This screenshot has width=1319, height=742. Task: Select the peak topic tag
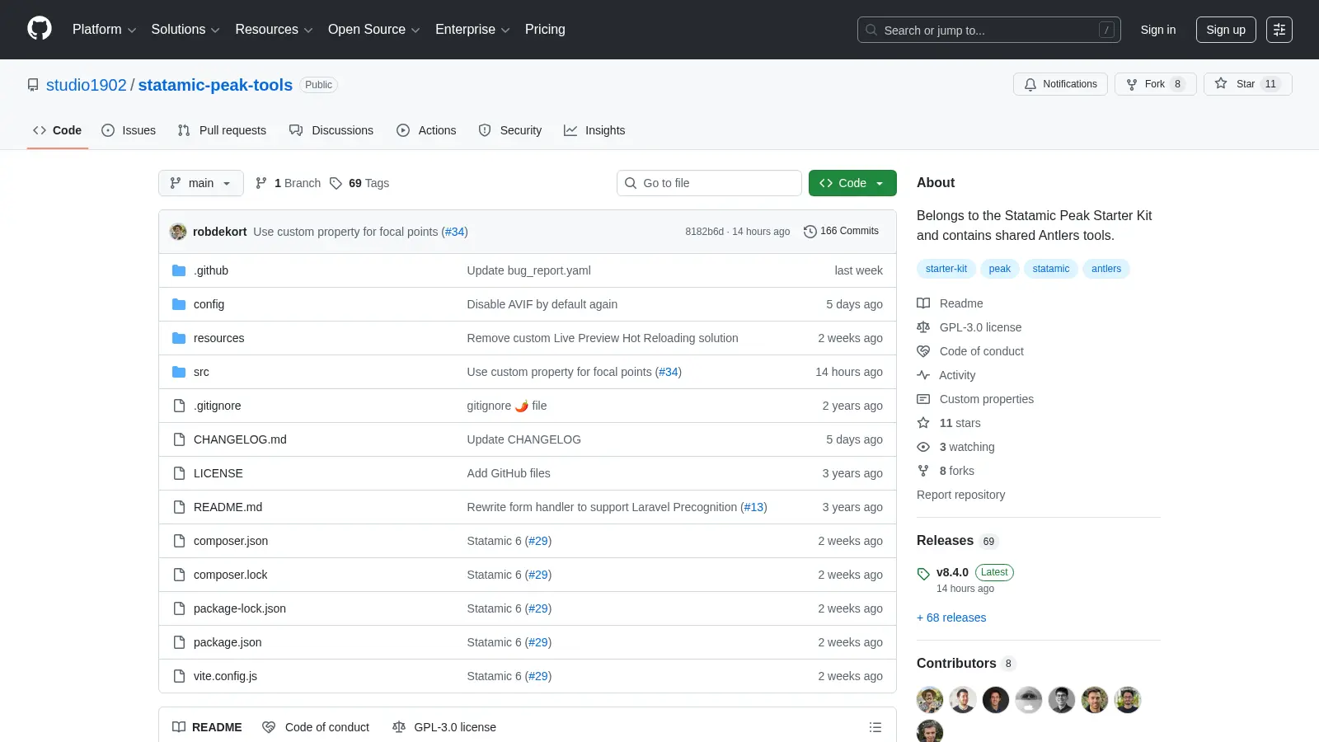coord(1000,269)
